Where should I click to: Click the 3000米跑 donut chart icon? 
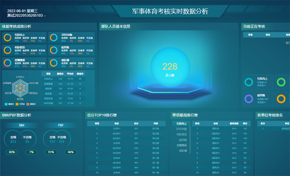54,37
